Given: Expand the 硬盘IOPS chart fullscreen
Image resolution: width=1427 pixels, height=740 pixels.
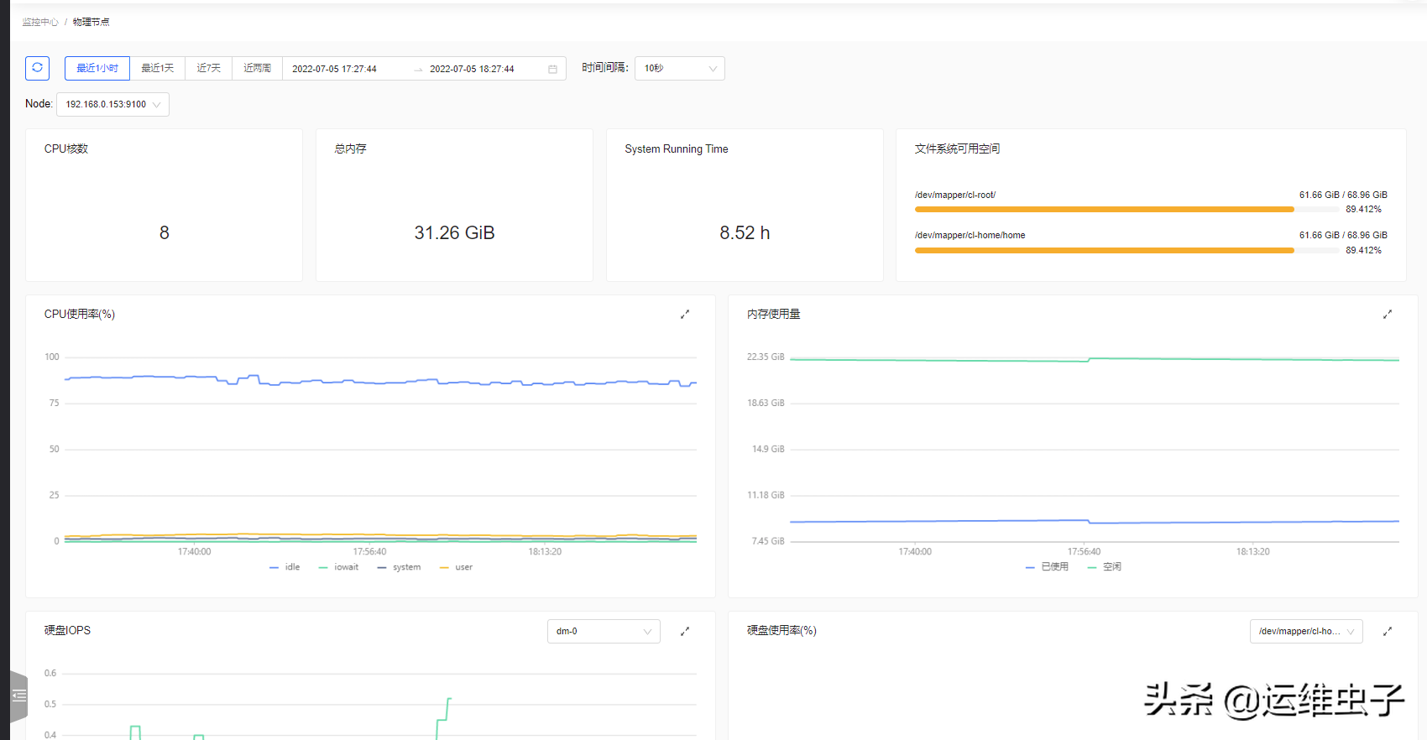Looking at the screenshot, I should click(x=685, y=631).
